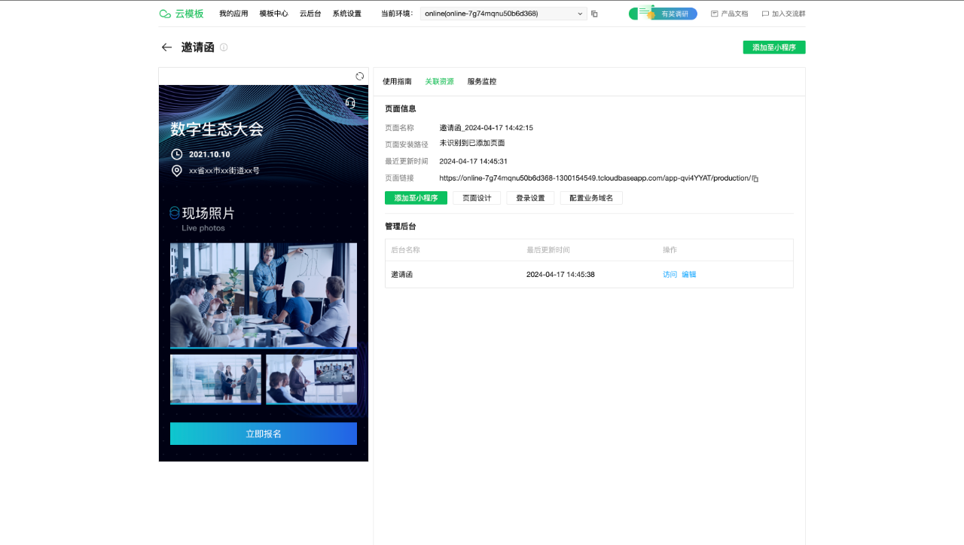This screenshot has height=545, width=964.
Task: Click the 2024-04-17 14:45:31 update time
Action: coord(474,161)
